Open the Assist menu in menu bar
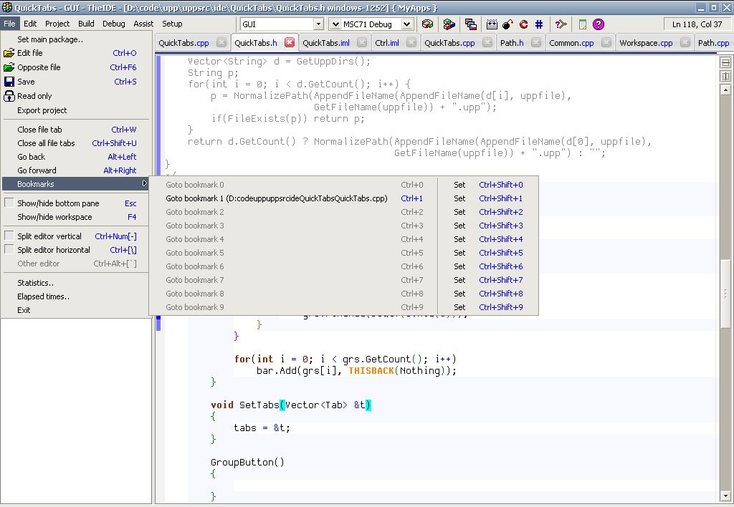This screenshot has width=734, height=507. (x=143, y=24)
